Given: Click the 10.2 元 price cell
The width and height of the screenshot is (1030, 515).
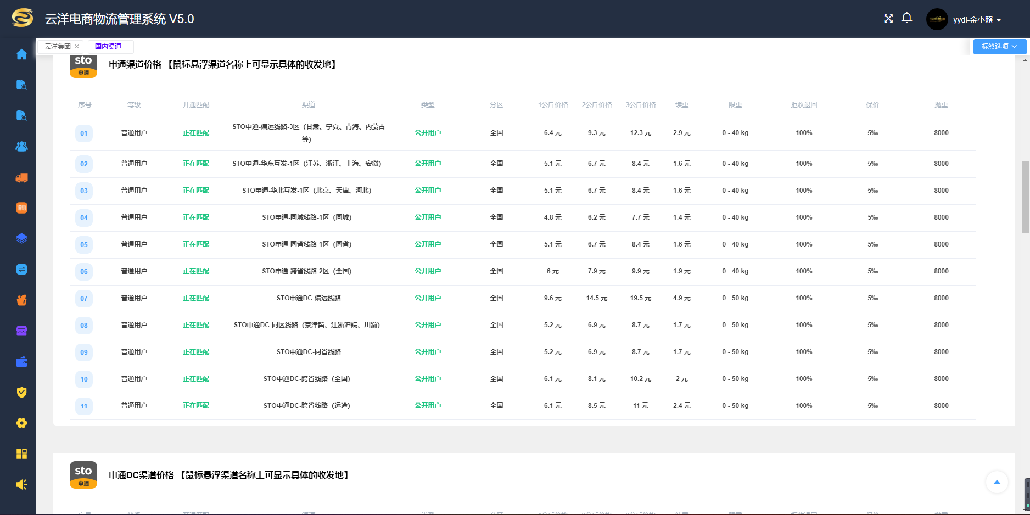Looking at the screenshot, I should (641, 379).
